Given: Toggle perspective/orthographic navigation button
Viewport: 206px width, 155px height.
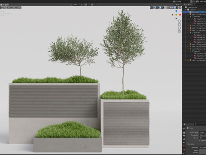Looking at the screenshot, I should point(179,31).
